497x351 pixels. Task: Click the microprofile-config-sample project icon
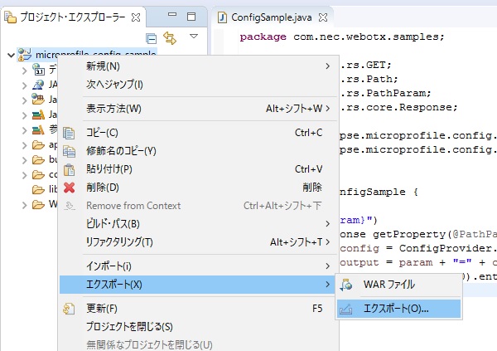tap(25, 55)
